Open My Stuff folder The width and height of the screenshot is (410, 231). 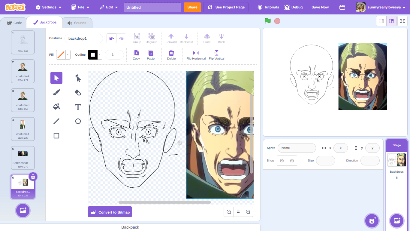click(x=342, y=7)
